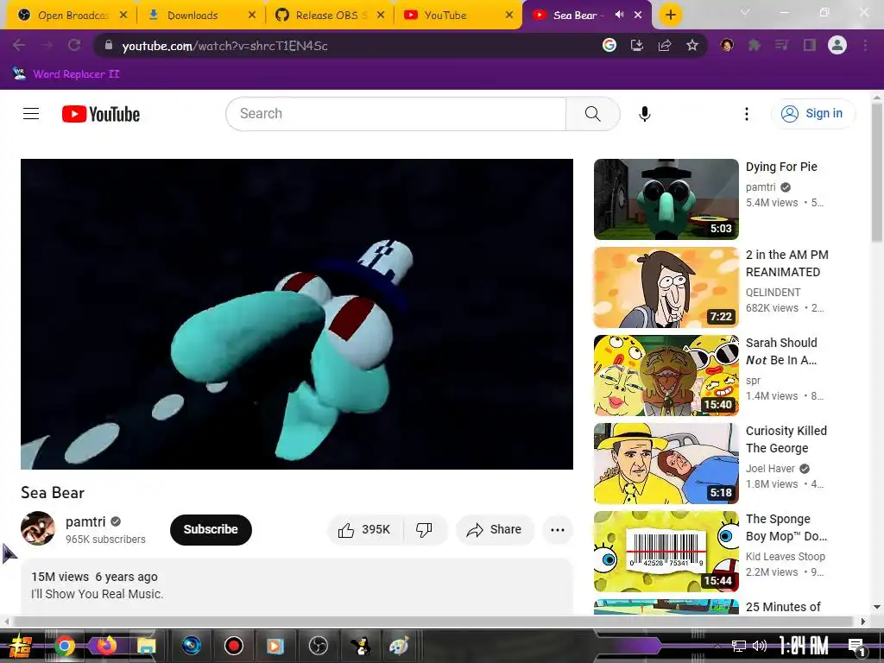
Task: Open pamtri channel avatar
Action: click(x=38, y=528)
